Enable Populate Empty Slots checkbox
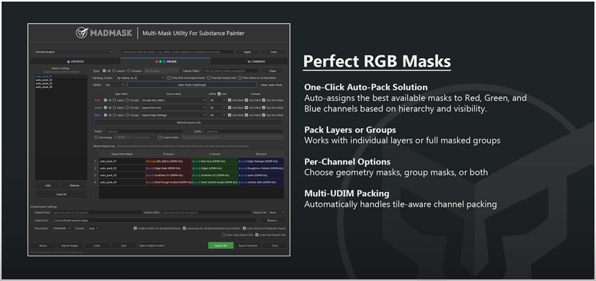The width and height of the screenshot is (596, 281). 209,78
